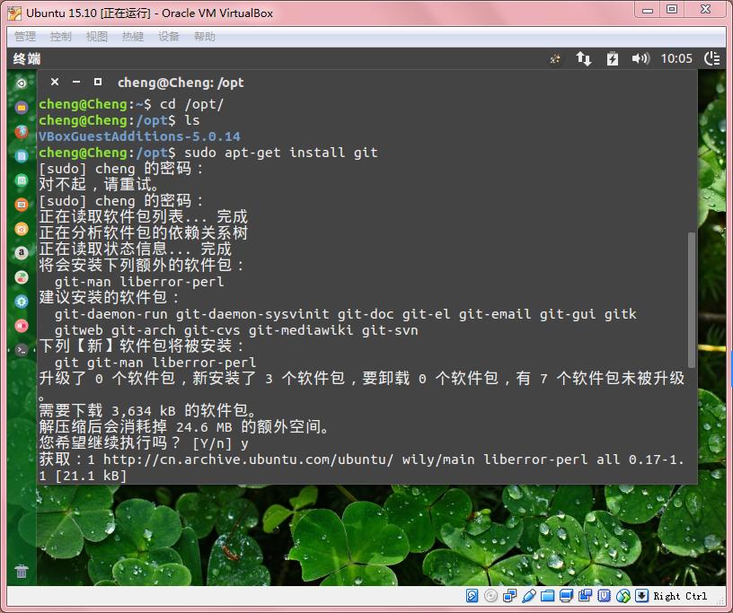Launch Firefox from the launcher

pos(22,132)
